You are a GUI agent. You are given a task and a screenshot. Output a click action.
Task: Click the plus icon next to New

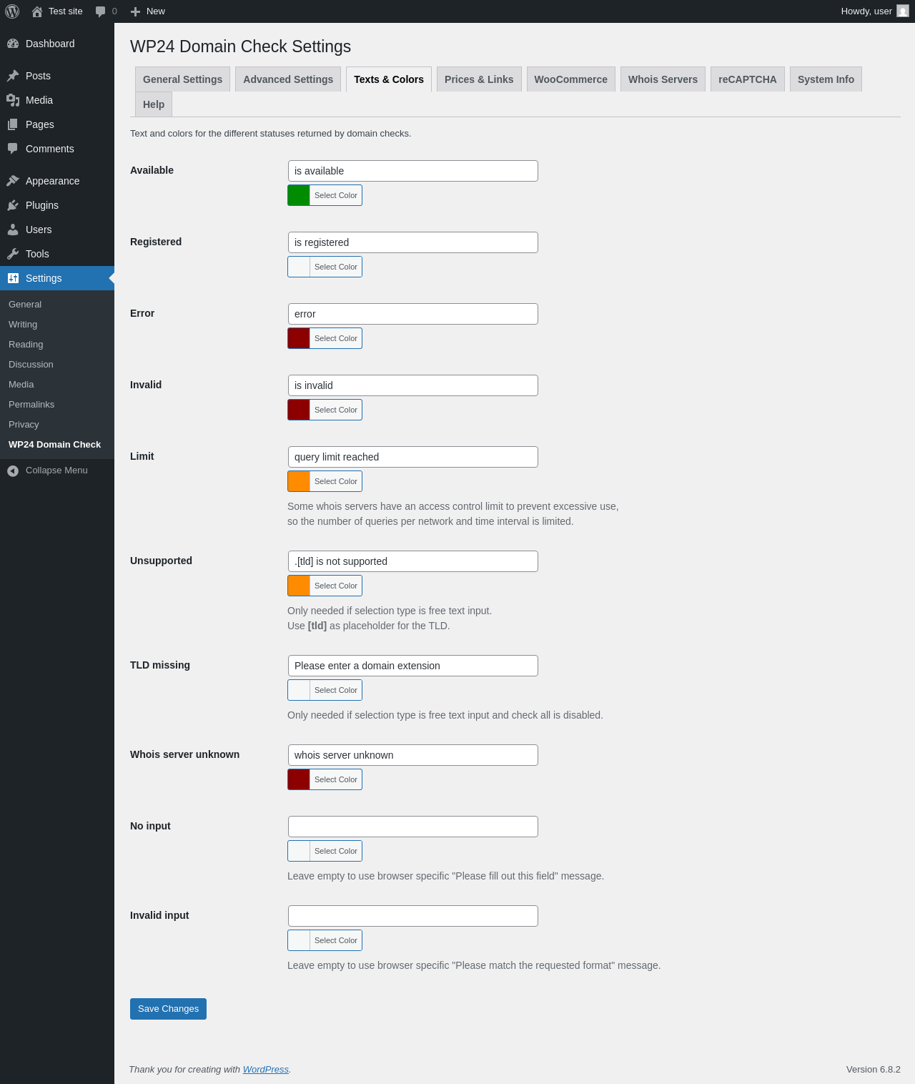(135, 11)
